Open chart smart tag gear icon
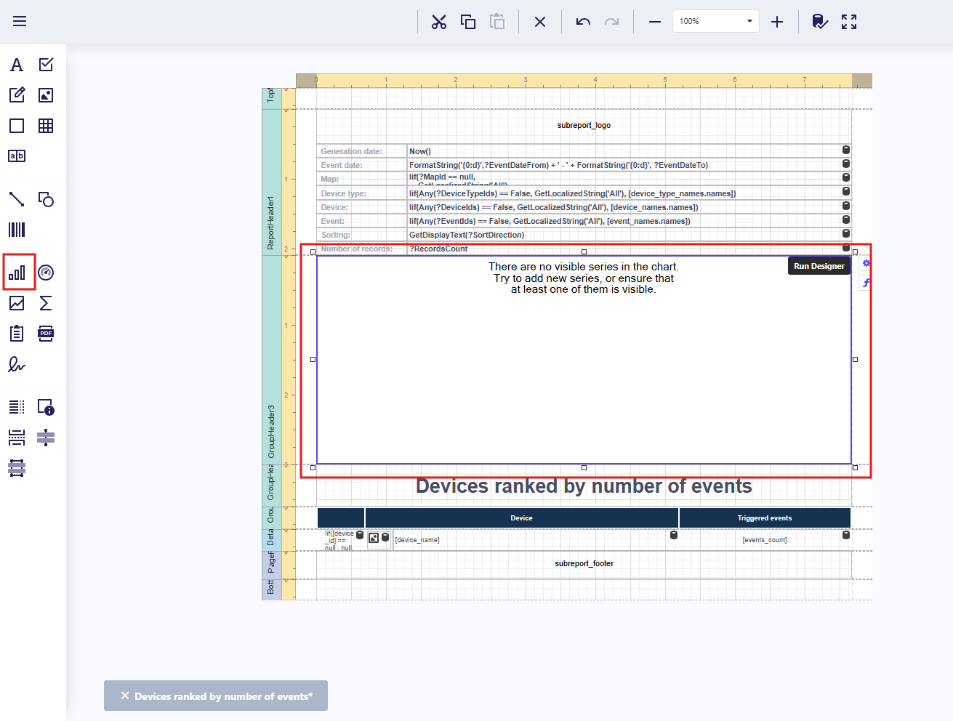The height and width of the screenshot is (721, 953). pos(866,264)
